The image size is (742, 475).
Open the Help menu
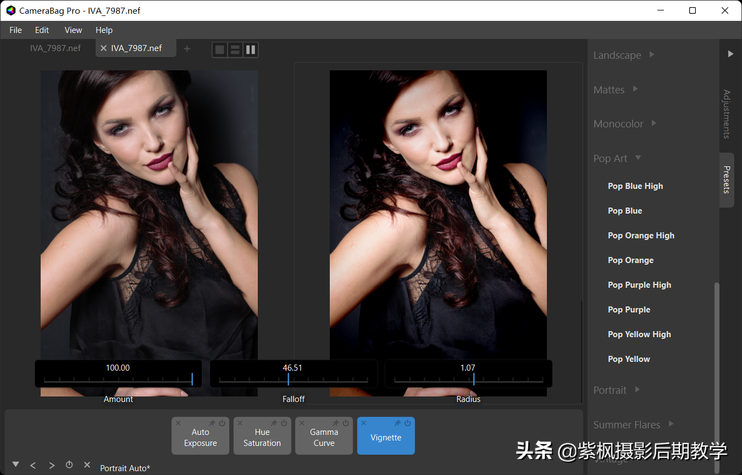point(104,30)
